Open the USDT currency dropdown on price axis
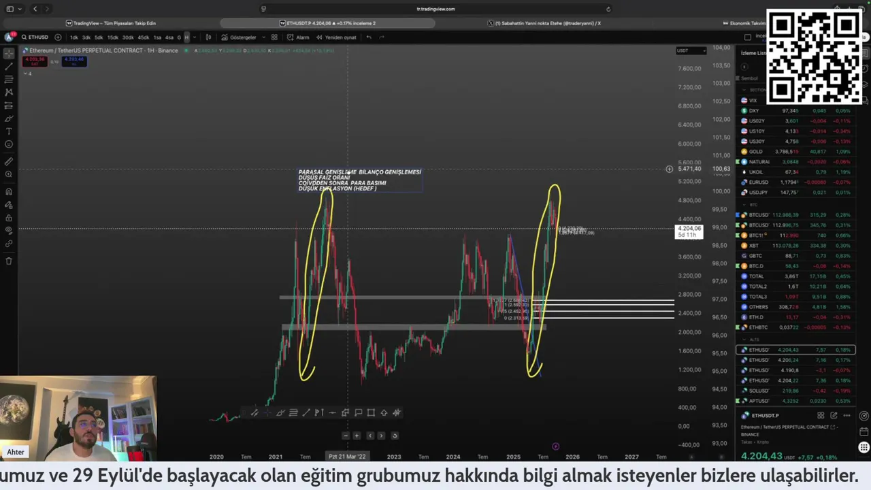 pyautogui.click(x=690, y=51)
